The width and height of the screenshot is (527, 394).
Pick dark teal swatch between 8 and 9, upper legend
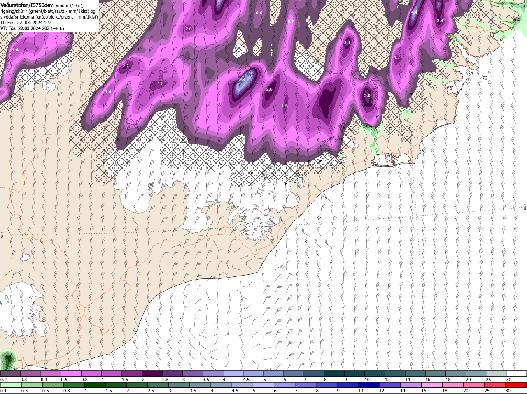(x=335, y=374)
